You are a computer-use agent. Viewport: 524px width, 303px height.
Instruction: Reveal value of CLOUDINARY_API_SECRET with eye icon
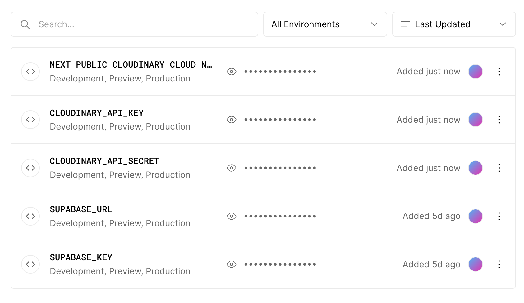click(x=232, y=168)
